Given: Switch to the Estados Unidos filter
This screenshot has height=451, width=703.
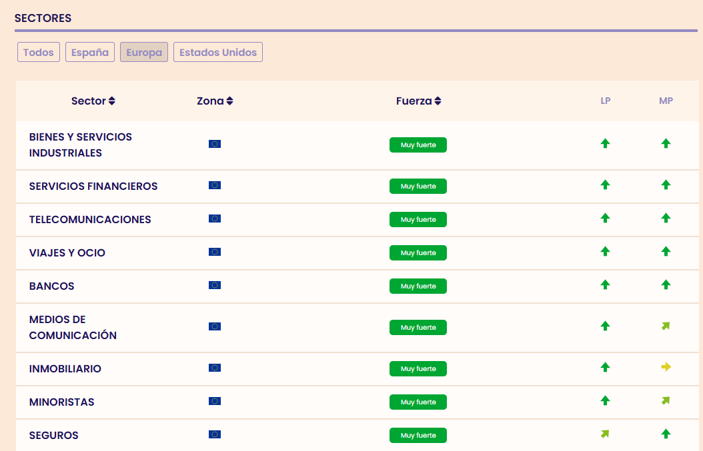Looking at the screenshot, I should (218, 53).
